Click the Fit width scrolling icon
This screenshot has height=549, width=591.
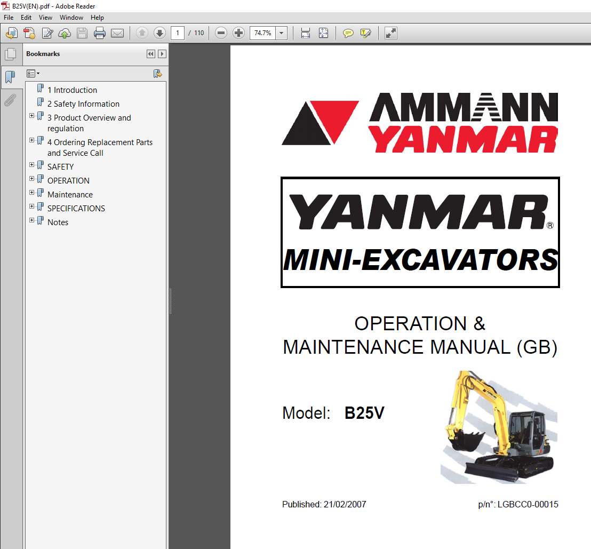coord(306,33)
